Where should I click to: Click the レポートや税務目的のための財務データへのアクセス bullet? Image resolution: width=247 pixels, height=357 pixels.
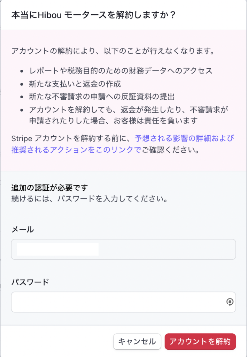[x=121, y=71]
